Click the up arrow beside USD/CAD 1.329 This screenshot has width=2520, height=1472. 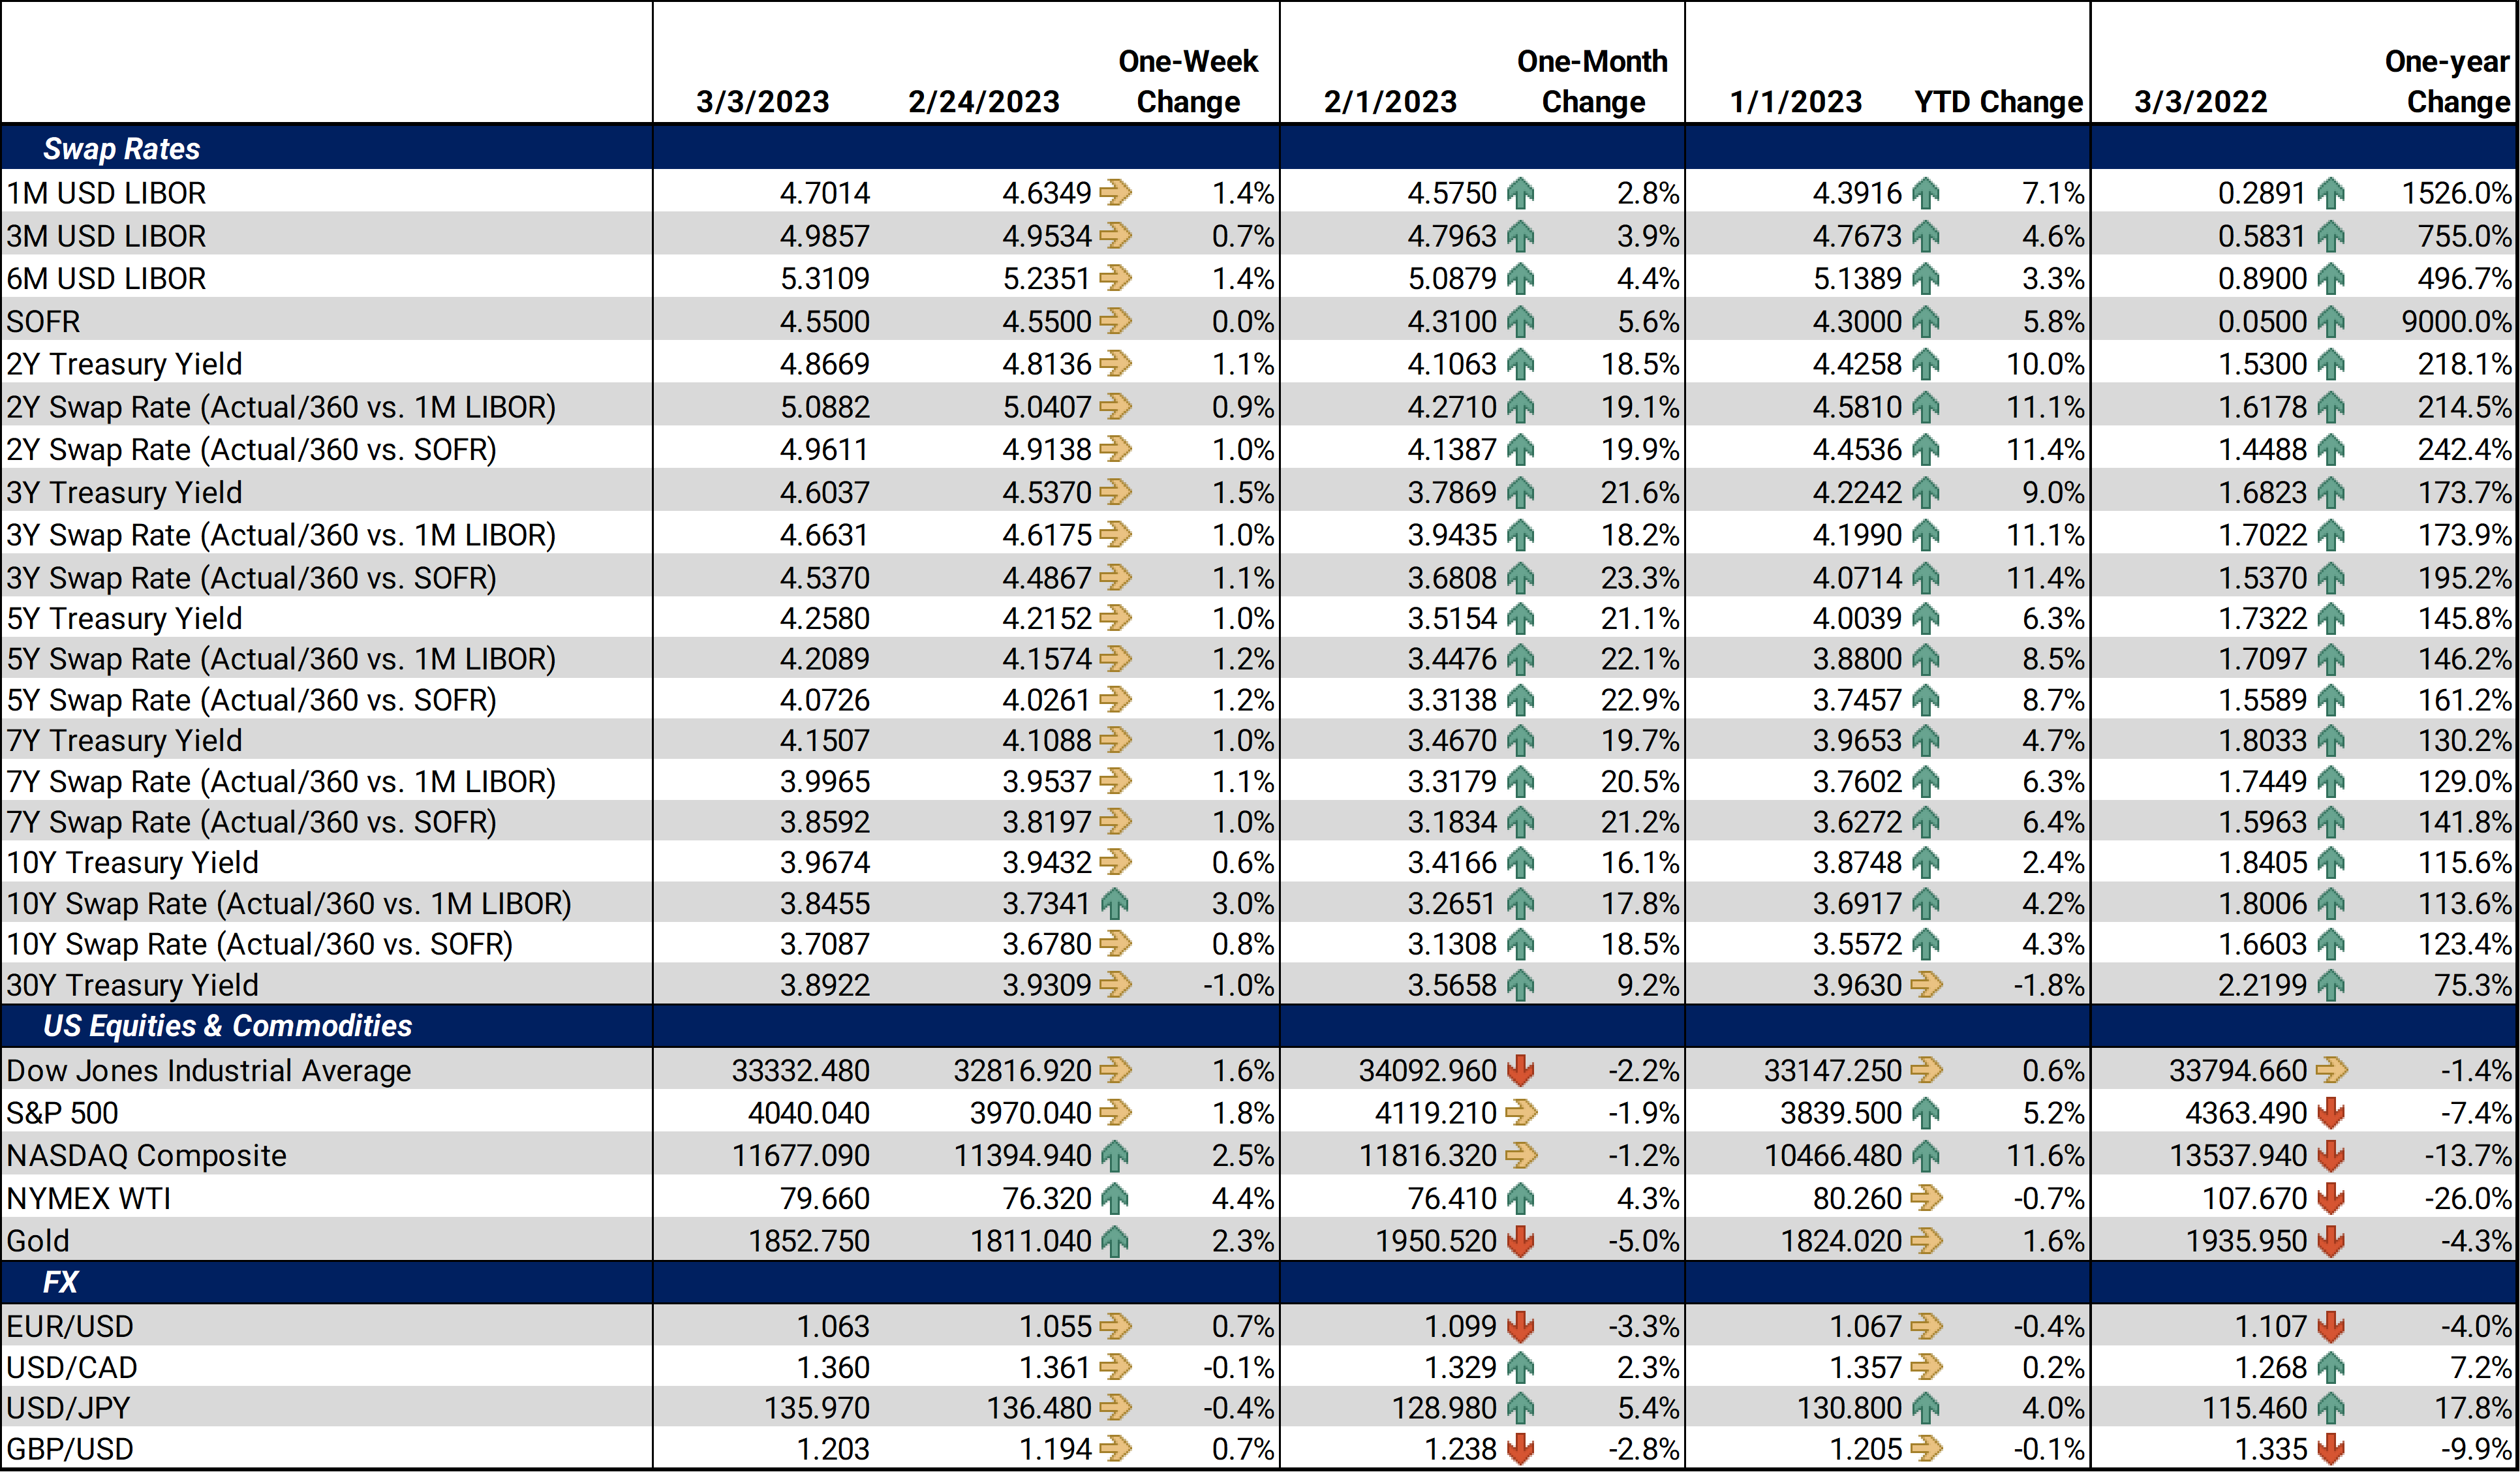(1520, 1367)
